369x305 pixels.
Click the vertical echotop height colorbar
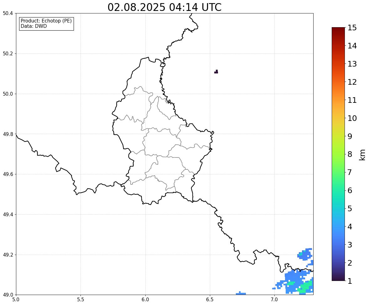338,154
